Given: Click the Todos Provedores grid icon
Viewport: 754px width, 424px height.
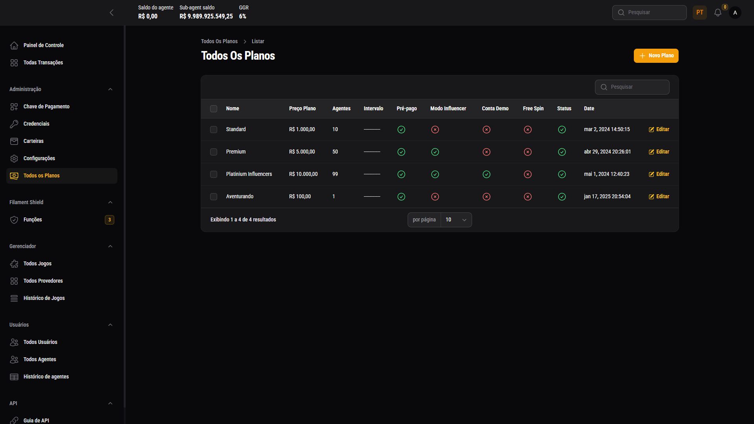Looking at the screenshot, I should (x=14, y=281).
